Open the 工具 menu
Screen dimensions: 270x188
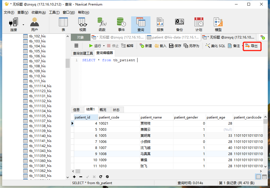54,12
